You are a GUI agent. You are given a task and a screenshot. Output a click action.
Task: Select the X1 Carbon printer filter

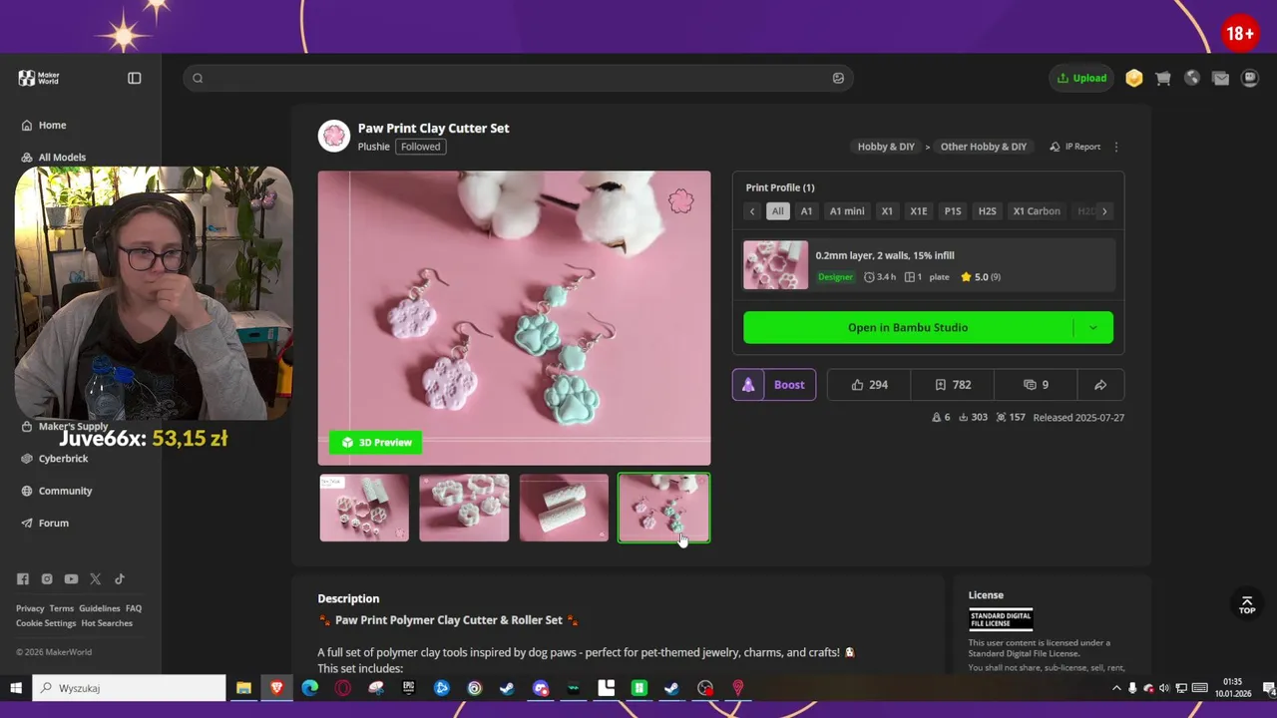[1037, 211]
